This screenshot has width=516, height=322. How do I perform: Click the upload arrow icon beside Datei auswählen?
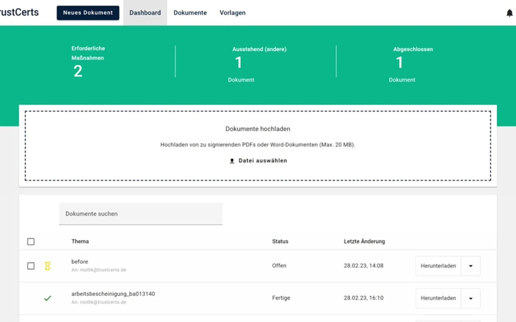click(232, 161)
